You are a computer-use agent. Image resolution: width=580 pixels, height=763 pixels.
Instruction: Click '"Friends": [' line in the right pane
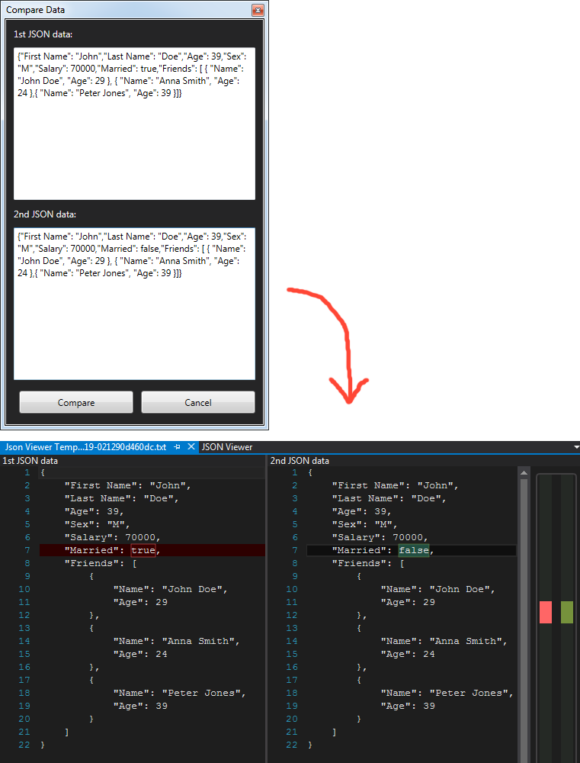point(368,563)
